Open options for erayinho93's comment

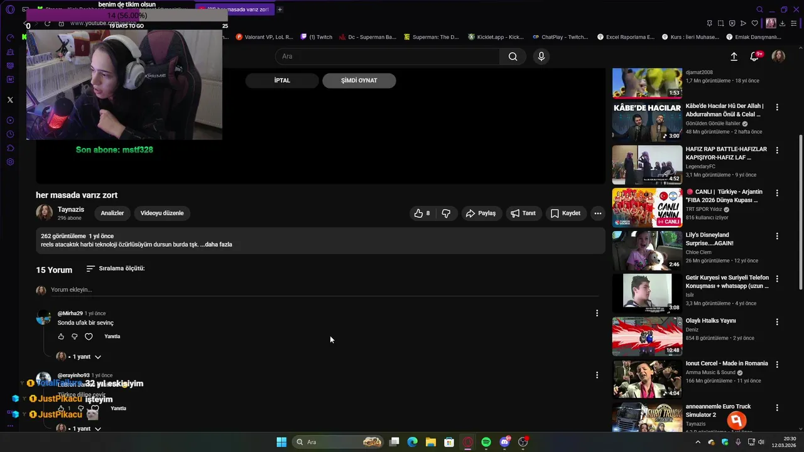pos(597,375)
